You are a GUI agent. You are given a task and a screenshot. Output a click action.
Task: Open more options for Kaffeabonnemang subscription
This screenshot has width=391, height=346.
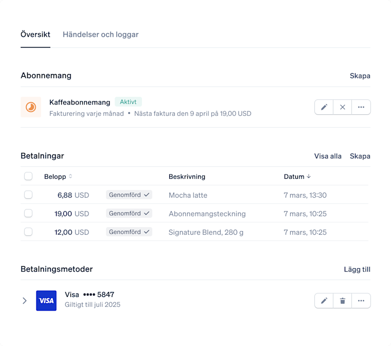tap(361, 107)
